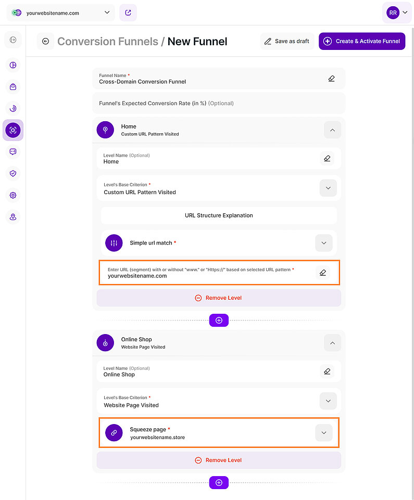
Task: Open the session recordings swirl icon in sidebar
Action: pyautogui.click(x=12, y=108)
